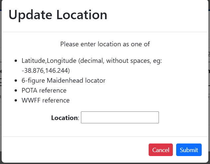Click the Location text input field
This screenshot has height=164, width=210.
pos(120,117)
